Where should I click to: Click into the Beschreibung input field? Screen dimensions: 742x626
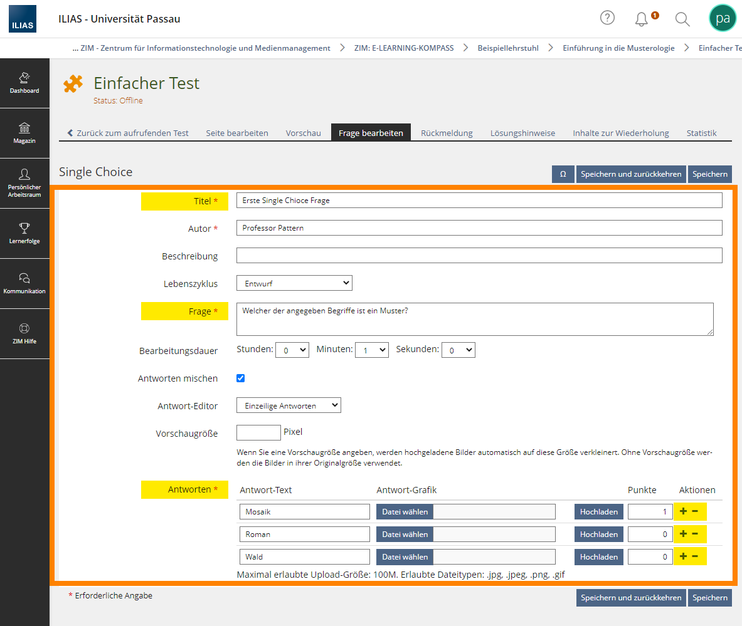pyautogui.click(x=479, y=255)
